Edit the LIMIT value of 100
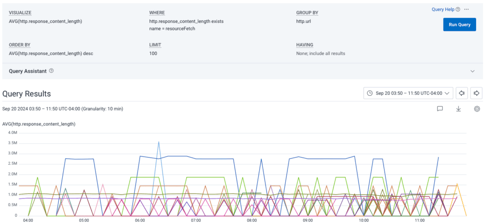This screenshot has width=486, height=224. pos(153,53)
